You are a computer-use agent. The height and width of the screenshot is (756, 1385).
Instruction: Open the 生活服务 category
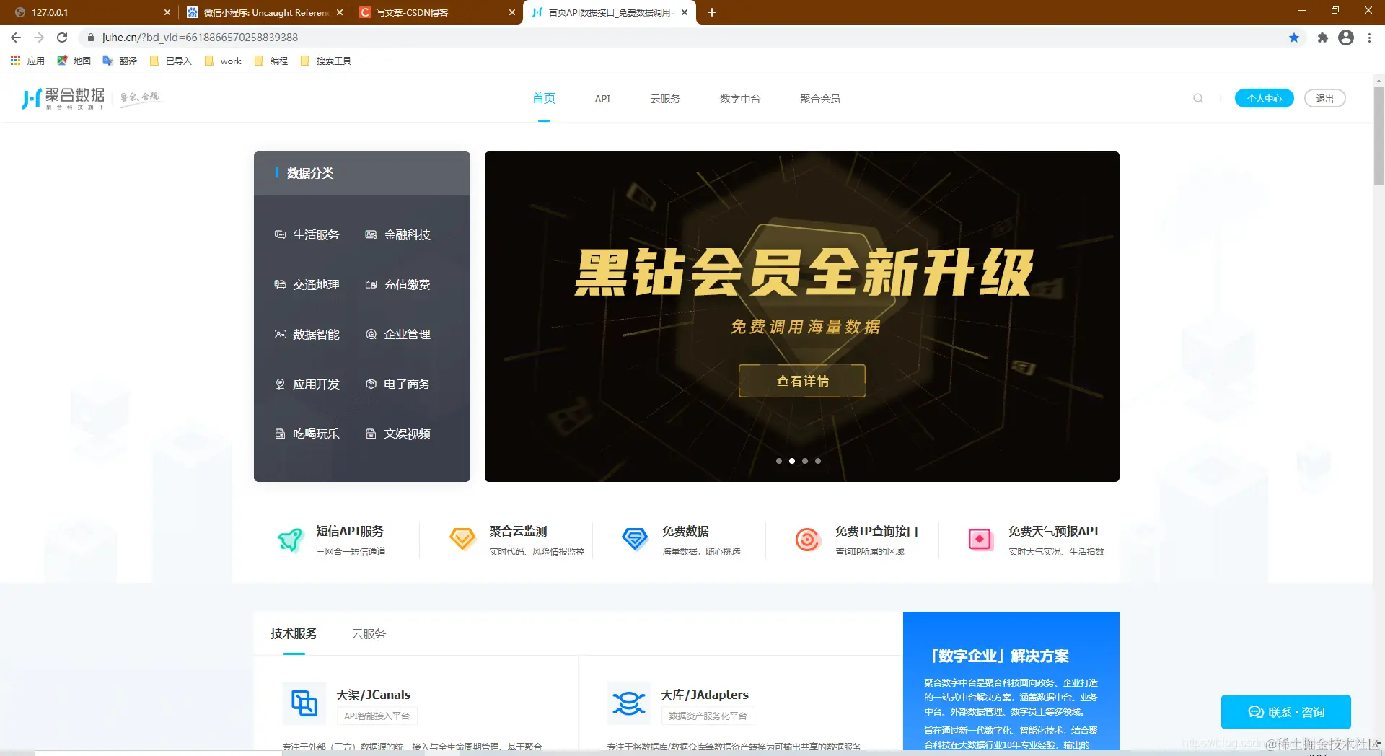(x=307, y=234)
